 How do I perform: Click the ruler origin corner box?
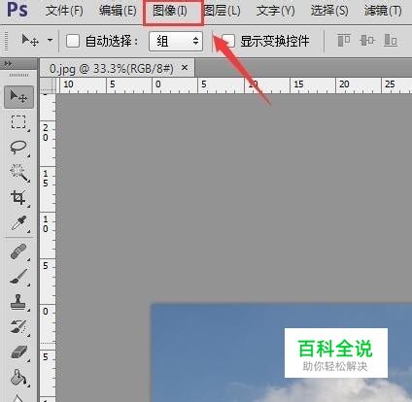48,84
